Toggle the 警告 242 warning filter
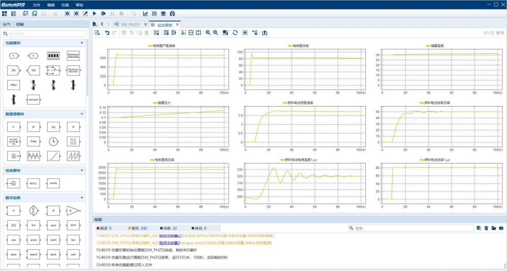 (137, 228)
